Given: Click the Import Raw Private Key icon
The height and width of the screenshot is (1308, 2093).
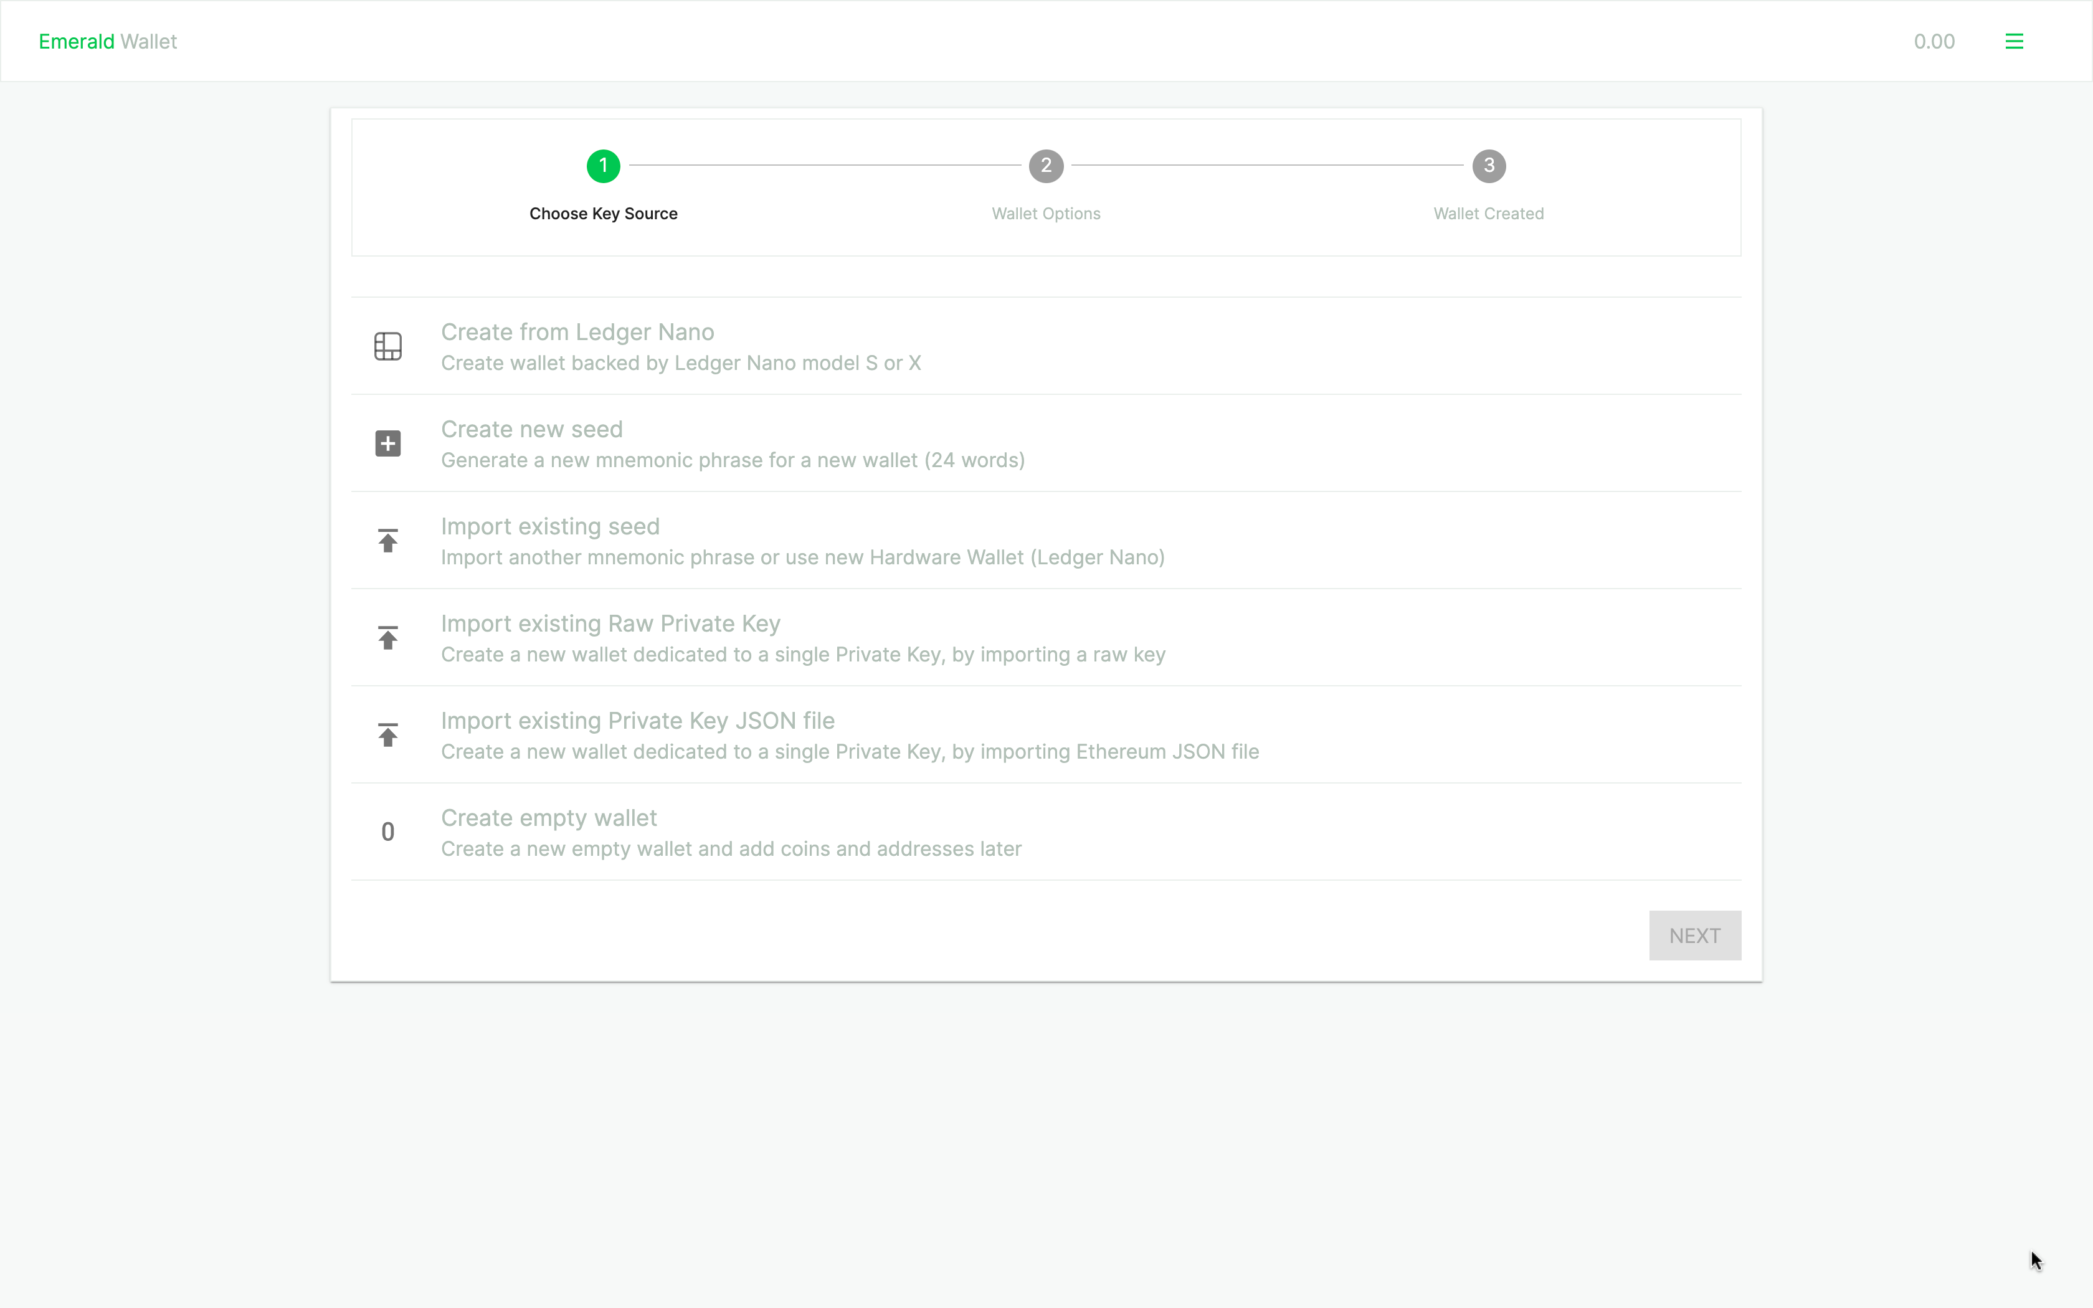Looking at the screenshot, I should [387, 637].
